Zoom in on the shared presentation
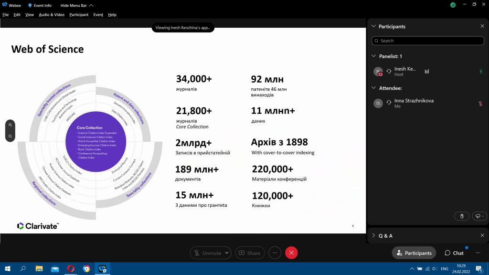Image resolution: width=489 pixels, height=275 pixels. pos(10,125)
